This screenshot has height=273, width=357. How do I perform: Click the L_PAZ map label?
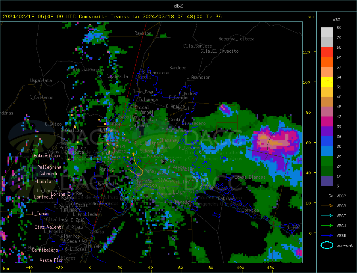coord(294,227)
